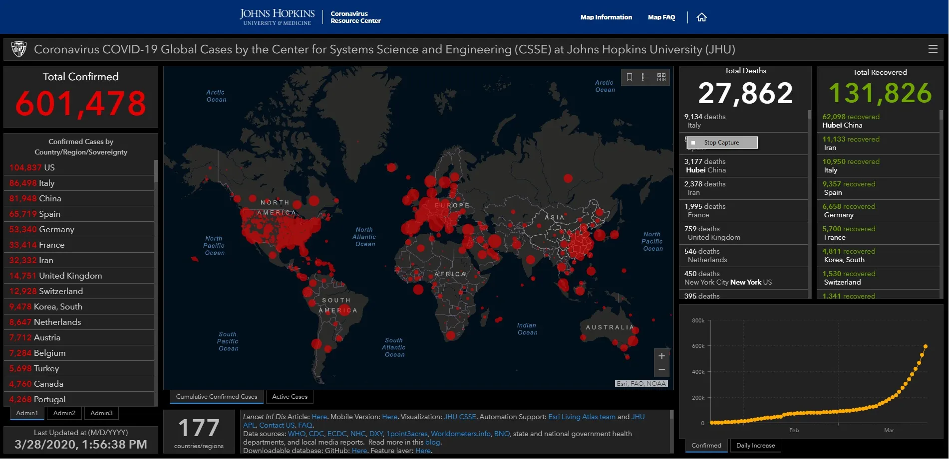Select Canada row in country list
This screenshot has width=949, height=461.
80,384
